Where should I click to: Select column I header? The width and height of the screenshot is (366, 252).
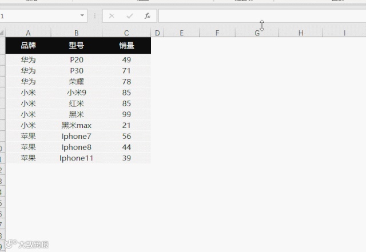(x=344, y=33)
